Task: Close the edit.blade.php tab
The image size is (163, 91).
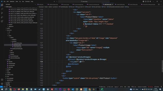Action: [113, 5]
